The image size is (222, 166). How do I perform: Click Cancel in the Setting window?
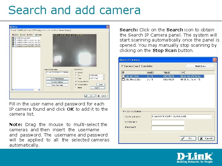click(x=102, y=96)
